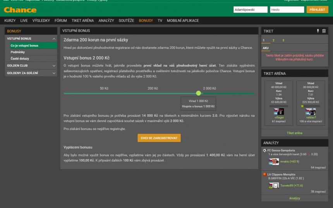Image resolution: width=333 pixels, height=208 pixels.
Task: Open Podmínky in the sidebar
Action: click(x=34, y=52)
